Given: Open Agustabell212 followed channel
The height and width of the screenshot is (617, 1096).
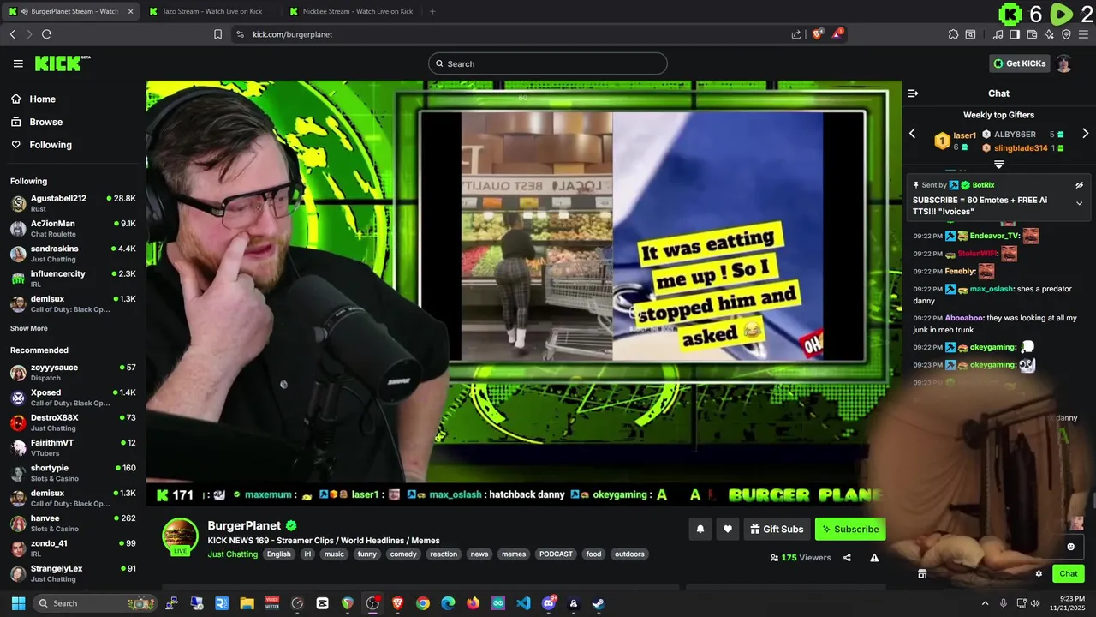Looking at the screenshot, I should [73, 203].
